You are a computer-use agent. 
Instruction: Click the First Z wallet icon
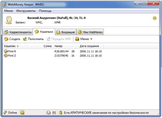6,56
